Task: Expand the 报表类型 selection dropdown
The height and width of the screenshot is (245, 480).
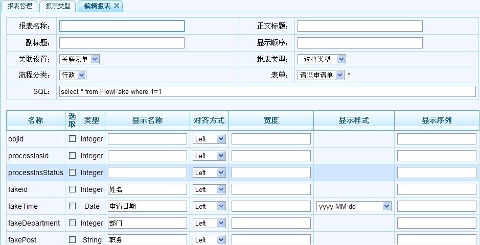Action: pos(322,59)
